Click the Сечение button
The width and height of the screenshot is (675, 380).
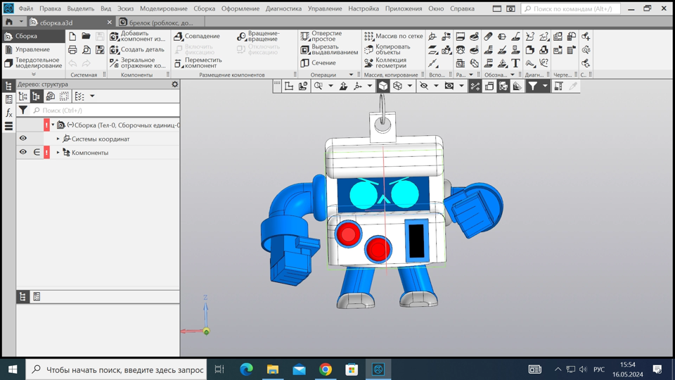tap(318, 63)
